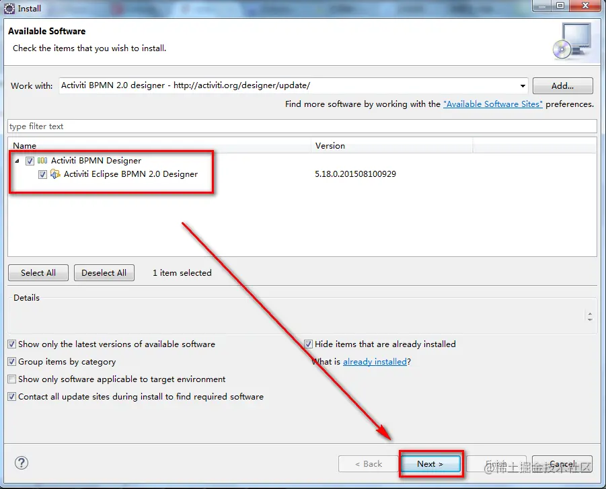Click the '1 item selected' status text
Image resolution: width=606 pixels, height=489 pixels.
[182, 273]
